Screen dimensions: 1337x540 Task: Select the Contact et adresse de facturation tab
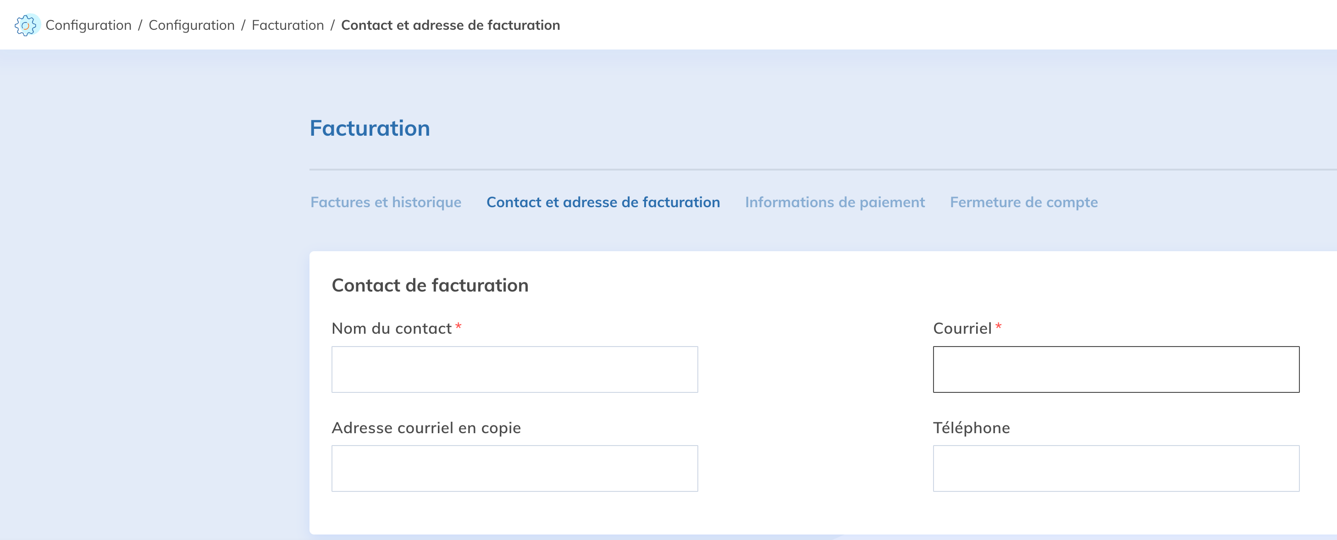[602, 202]
